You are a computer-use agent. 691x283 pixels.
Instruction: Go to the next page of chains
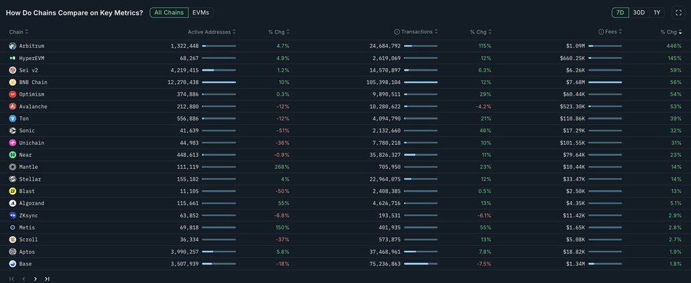[x=35, y=278]
